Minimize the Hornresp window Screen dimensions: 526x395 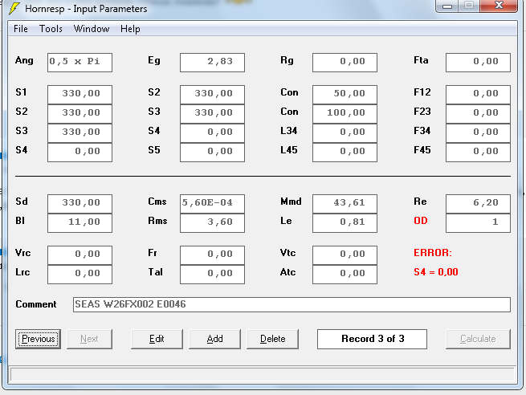point(447,6)
